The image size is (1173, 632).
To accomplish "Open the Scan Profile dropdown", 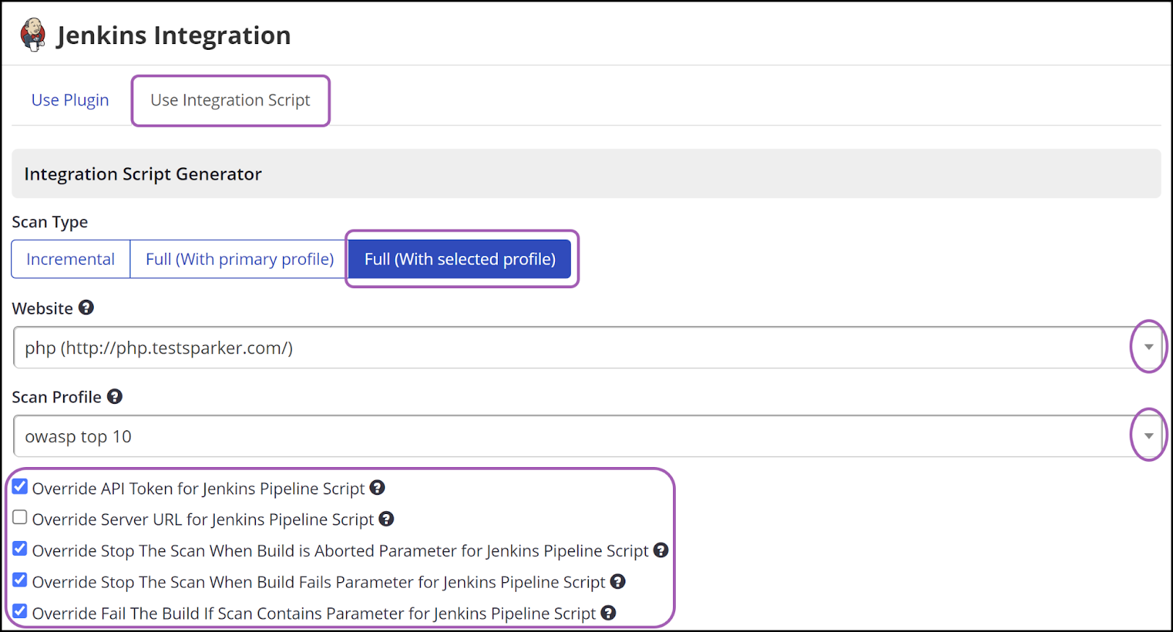I will 1148,435.
